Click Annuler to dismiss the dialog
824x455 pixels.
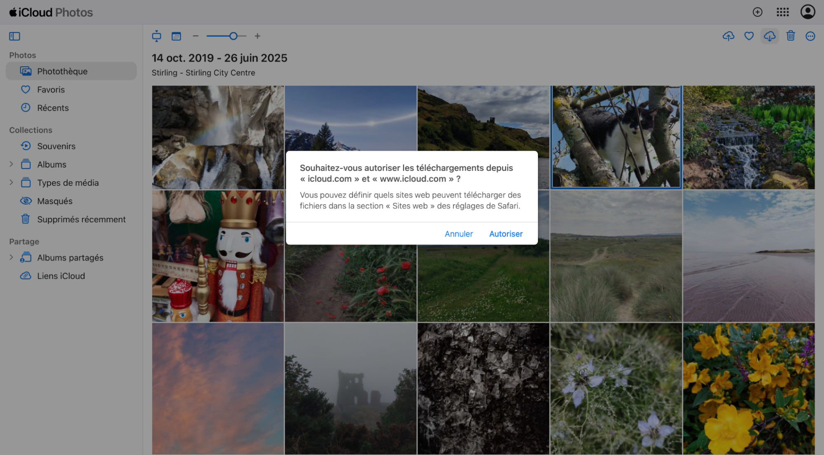458,233
